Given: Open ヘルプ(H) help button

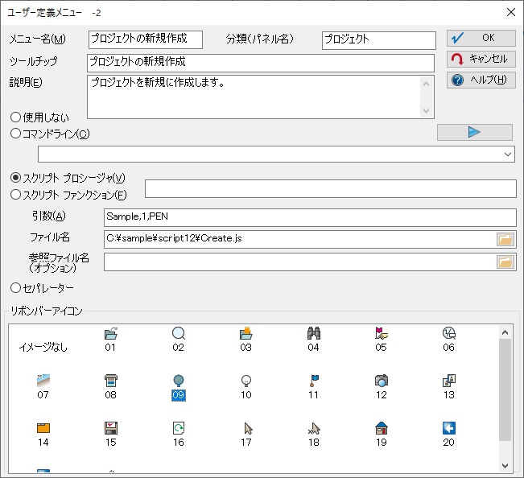Looking at the screenshot, I should (481, 80).
